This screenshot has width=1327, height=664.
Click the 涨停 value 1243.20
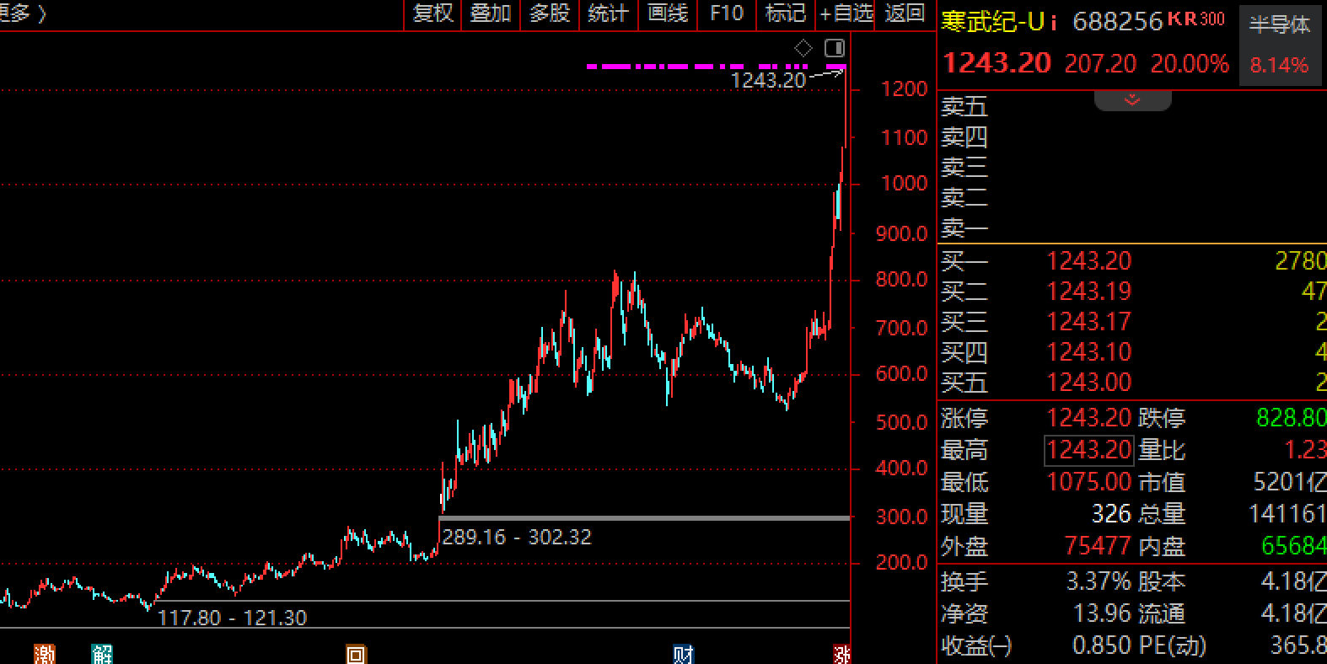1088,418
